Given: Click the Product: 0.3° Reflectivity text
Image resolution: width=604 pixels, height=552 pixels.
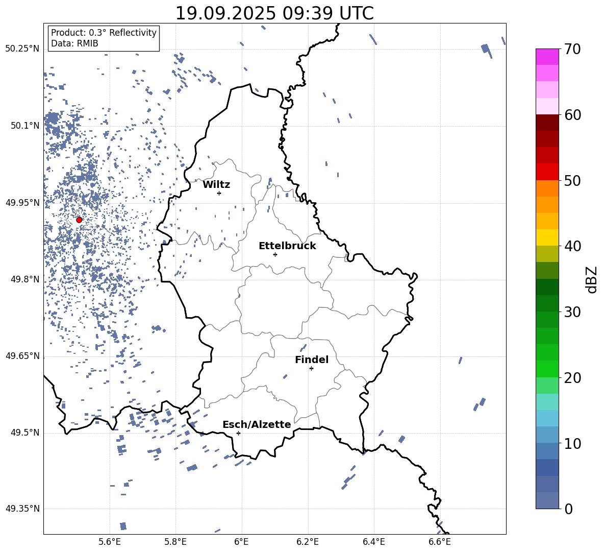Looking at the screenshot, I should (104, 33).
